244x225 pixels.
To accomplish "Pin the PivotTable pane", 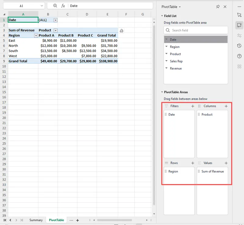I will (x=217, y=7).
